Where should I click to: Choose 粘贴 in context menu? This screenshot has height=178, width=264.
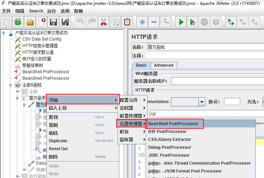point(83,133)
